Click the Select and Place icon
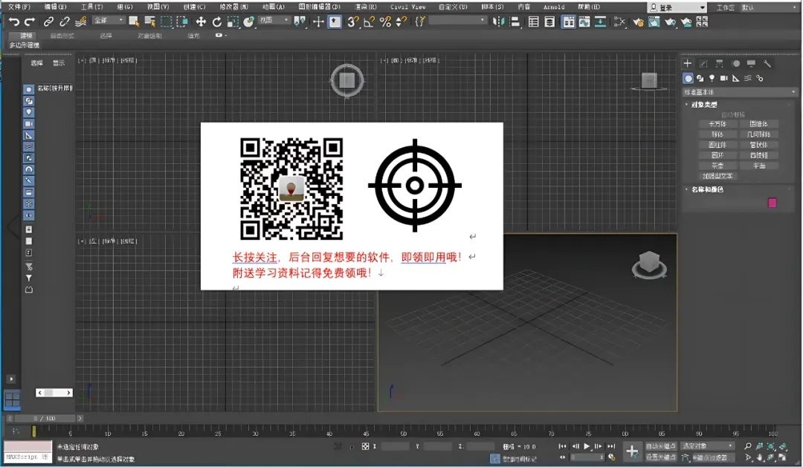803x467 pixels. [249, 22]
